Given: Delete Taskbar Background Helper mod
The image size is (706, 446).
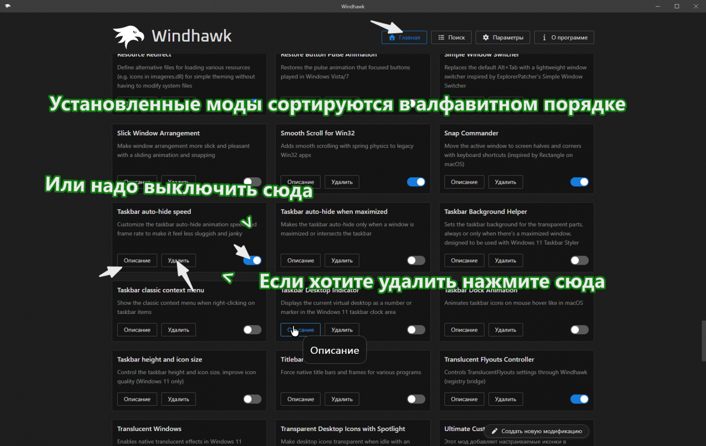Looking at the screenshot, I should point(506,261).
